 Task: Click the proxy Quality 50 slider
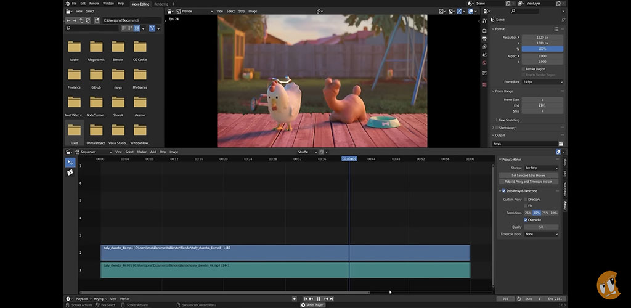pos(541,227)
